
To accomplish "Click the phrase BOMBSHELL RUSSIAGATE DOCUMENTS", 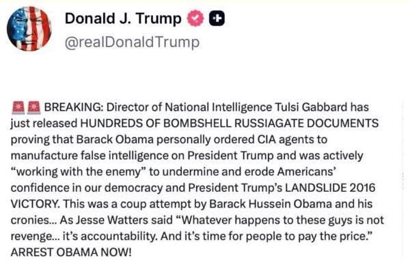I will click(x=271, y=123).
